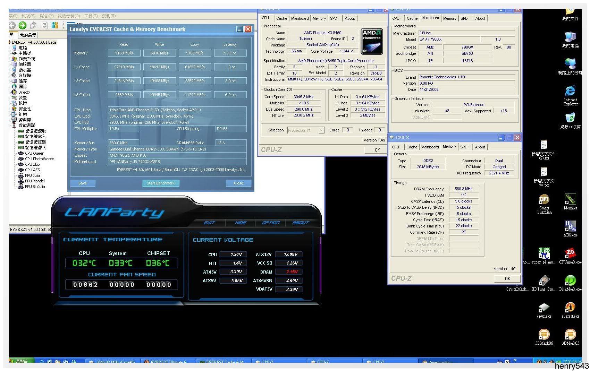Select the My Computer (我的電腦) desktop icon

coord(570,40)
